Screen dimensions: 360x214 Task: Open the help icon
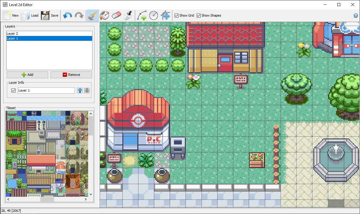pyautogui.click(x=356, y=16)
